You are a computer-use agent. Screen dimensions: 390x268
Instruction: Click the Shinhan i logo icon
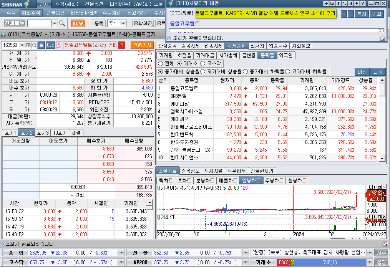tap(27, 4)
